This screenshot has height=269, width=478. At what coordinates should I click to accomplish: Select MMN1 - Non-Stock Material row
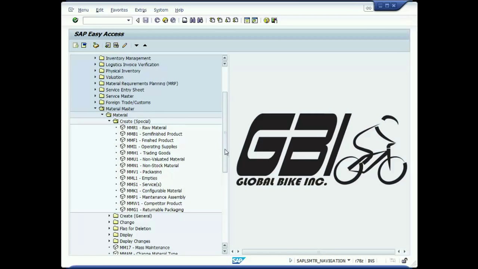152,166
